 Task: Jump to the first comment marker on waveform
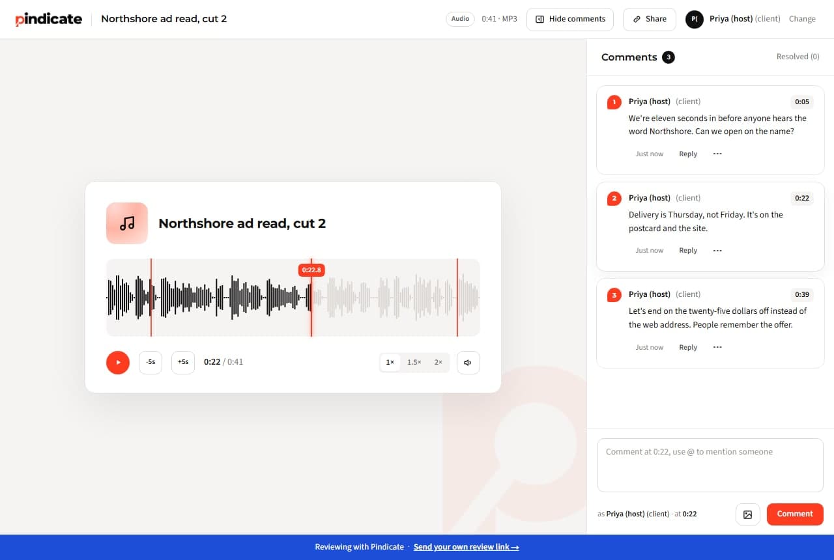[151, 298]
